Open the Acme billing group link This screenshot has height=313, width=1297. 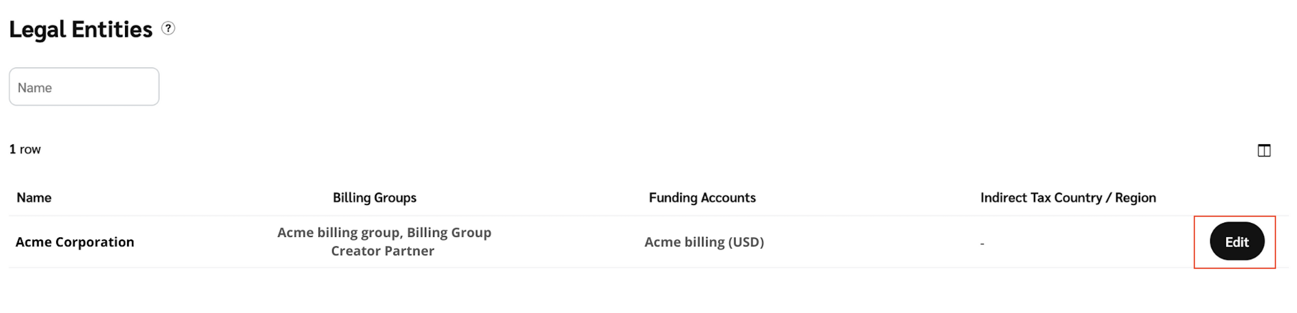coord(339,233)
